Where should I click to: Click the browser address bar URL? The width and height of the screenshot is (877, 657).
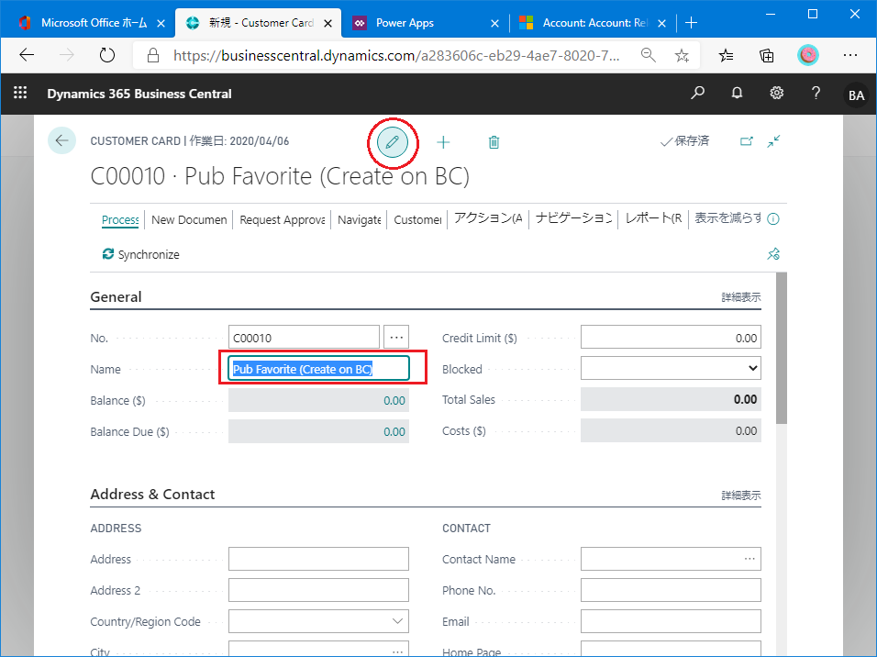(x=396, y=55)
